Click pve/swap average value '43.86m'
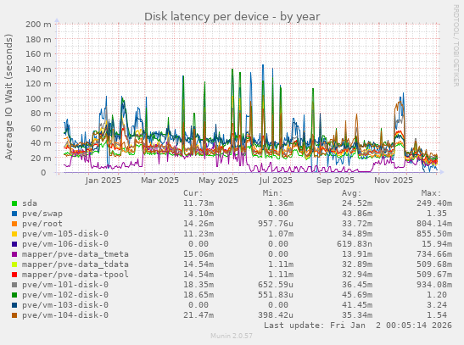Viewport: 464px width, 345px height. tap(357, 214)
